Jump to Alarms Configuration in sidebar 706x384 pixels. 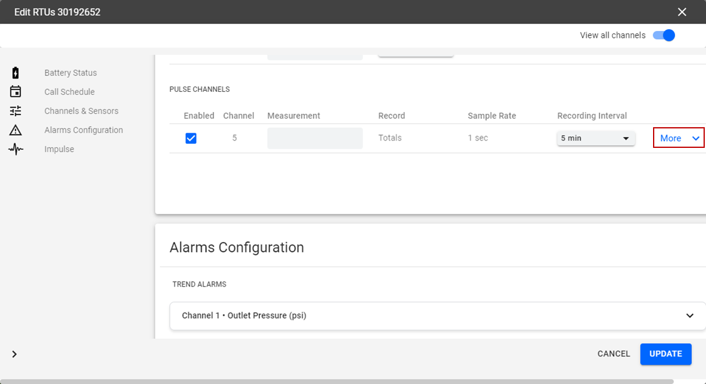tap(83, 130)
